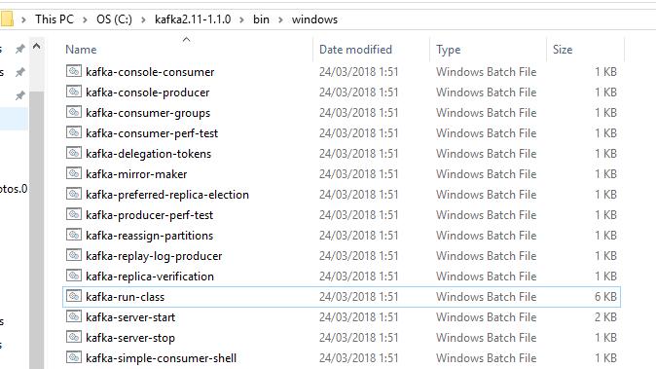Click the sidebar scrollbar up arrow

pyautogui.click(x=37, y=47)
